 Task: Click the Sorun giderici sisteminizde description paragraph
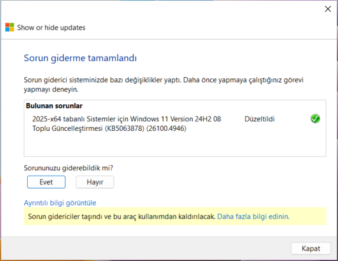(x=164, y=84)
